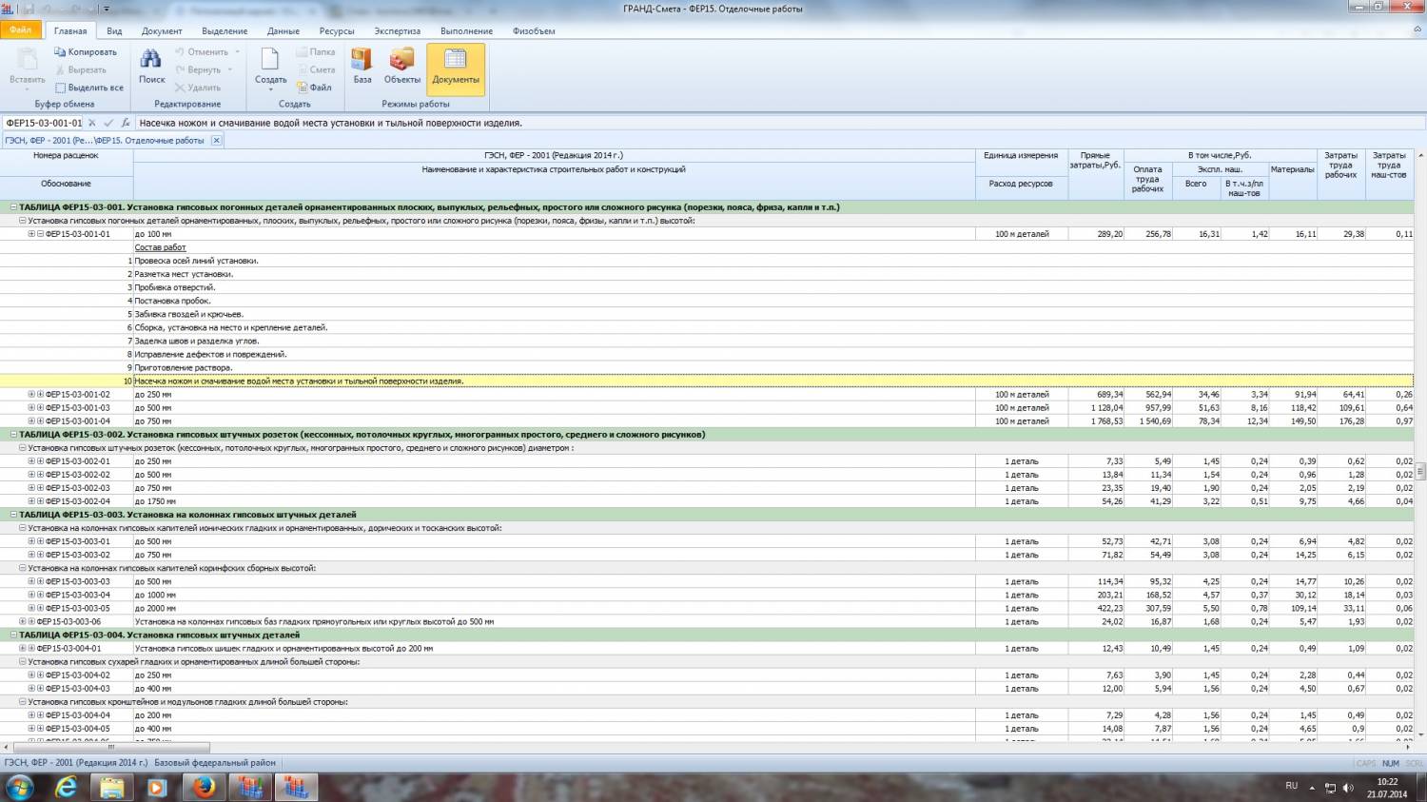Viewport: 1427px width, 802px height.
Task: Click the Копировать icon in ribbon
Action: pyautogui.click(x=60, y=52)
